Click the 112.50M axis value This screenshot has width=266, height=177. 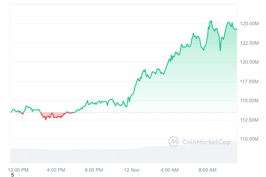point(249,120)
